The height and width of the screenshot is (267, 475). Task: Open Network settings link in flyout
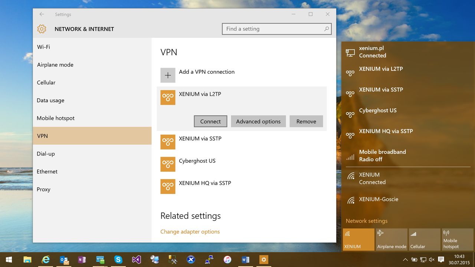tap(367, 221)
